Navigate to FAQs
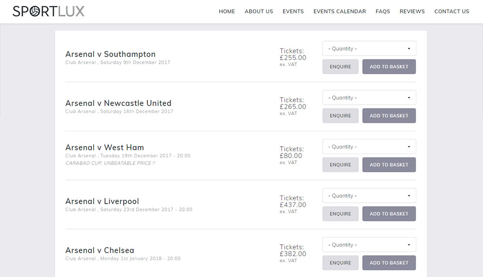The image size is (483, 277). (x=383, y=12)
